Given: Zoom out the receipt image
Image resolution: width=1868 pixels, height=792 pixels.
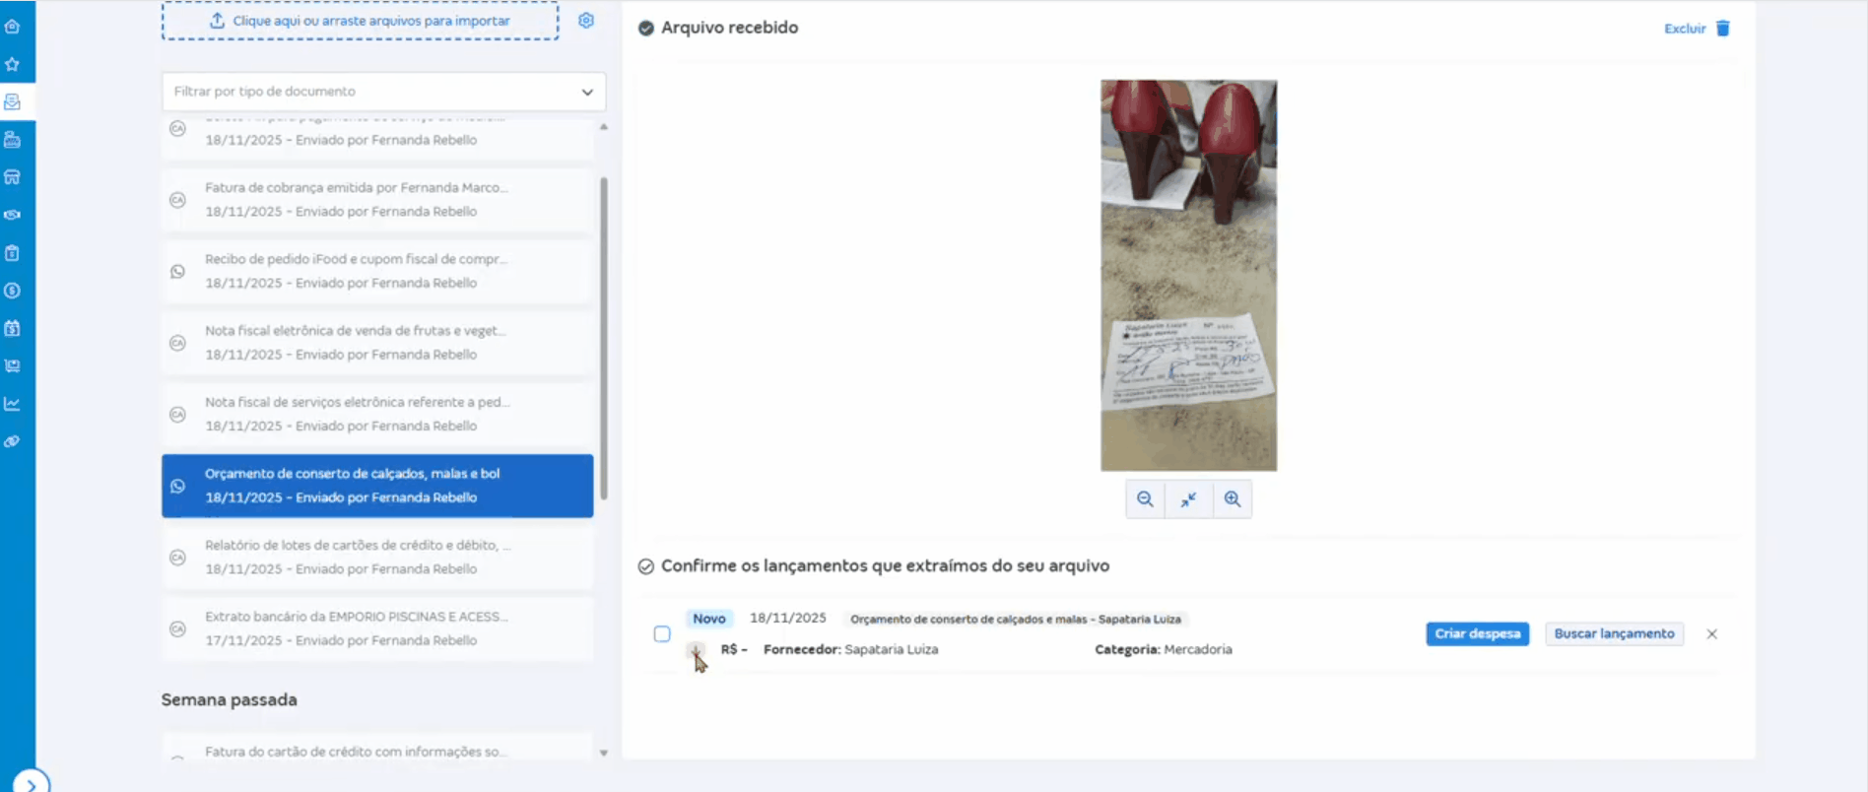Looking at the screenshot, I should [x=1145, y=499].
